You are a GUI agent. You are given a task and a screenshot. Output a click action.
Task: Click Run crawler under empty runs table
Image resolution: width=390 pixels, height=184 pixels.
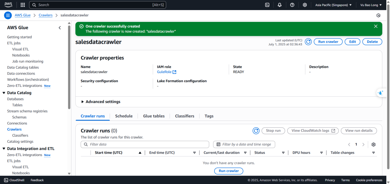pyautogui.click(x=229, y=171)
